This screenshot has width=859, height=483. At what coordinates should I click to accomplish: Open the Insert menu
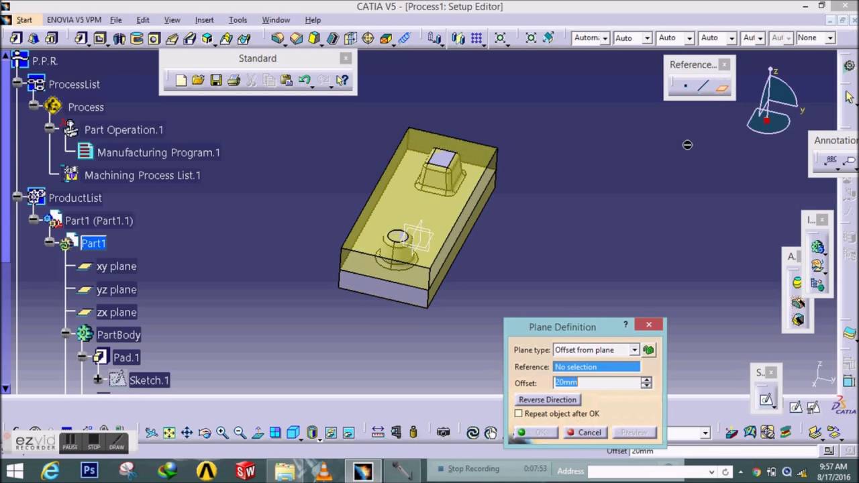204,20
